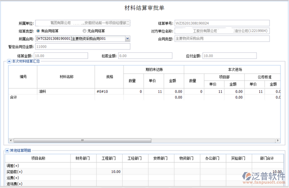Image resolution: width=289 pixels, height=188 pixels.
Task: Click the 所属单位 text field
Action: [x=83, y=23]
